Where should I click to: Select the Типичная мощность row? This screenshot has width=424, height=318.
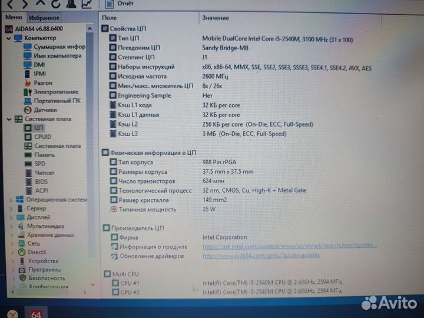[x=163, y=209]
